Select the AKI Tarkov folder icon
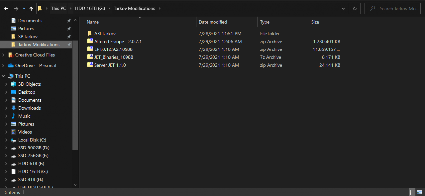 [x=90, y=34]
